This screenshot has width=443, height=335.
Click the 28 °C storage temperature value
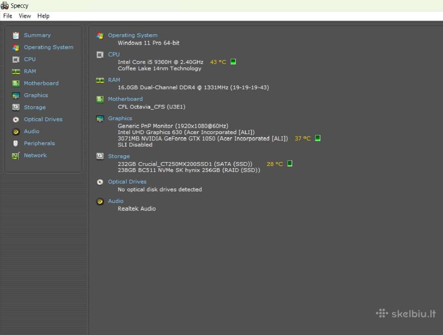(x=275, y=164)
